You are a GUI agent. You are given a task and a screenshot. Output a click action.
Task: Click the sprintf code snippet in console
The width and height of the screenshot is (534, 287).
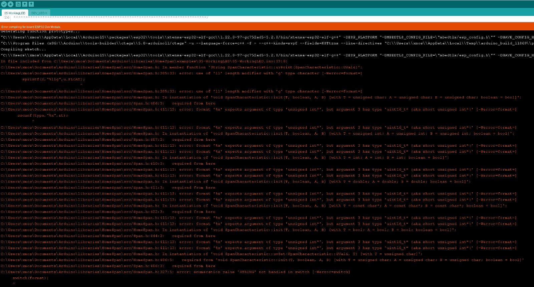coord(53,79)
